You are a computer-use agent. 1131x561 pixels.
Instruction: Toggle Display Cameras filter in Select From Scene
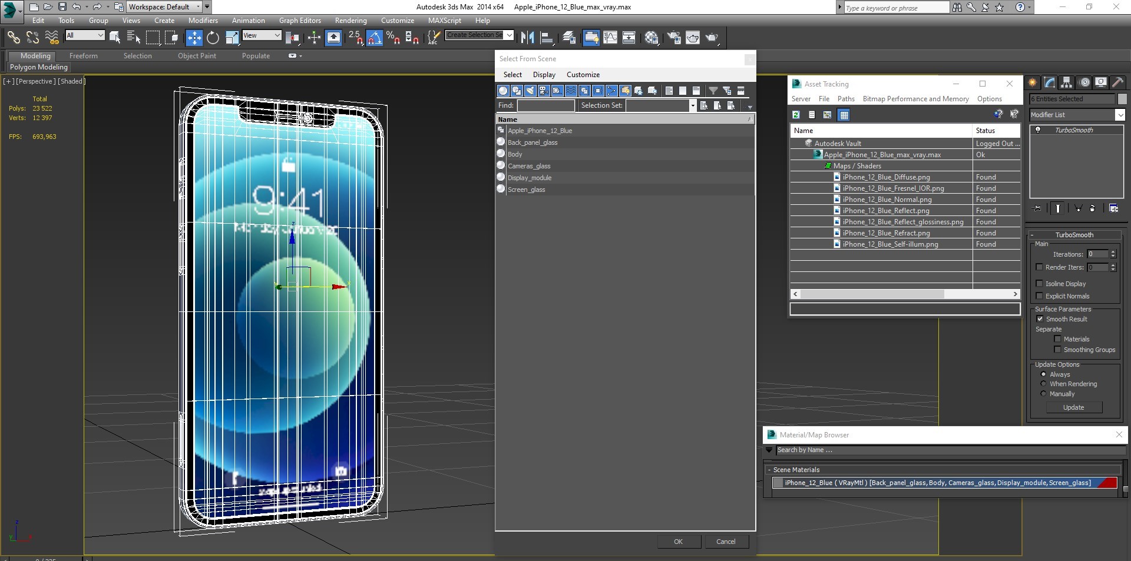tap(544, 91)
